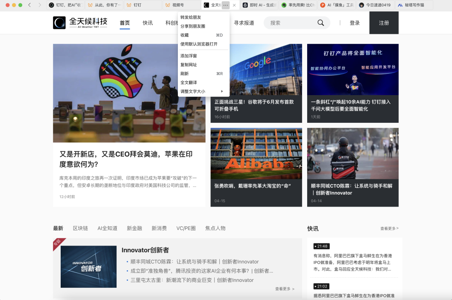Select 复制网址 menu entry

pyautogui.click(x=203, y=65)
